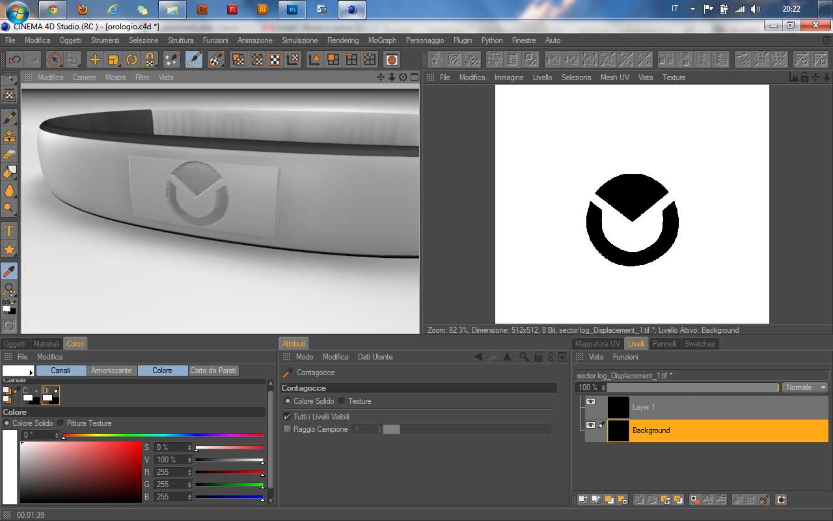
Task: Click the Undo arrow in the top toolbar
Action: (x=14, y=59)
